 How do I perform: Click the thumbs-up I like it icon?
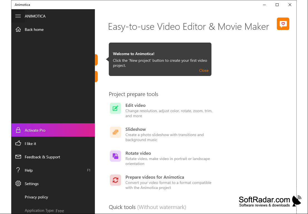click(18, 143)
